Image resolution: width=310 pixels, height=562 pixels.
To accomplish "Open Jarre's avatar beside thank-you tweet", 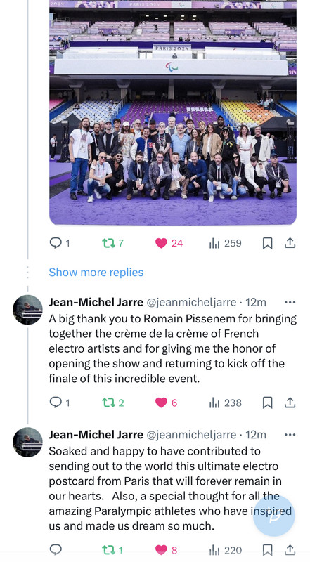I will (x=27, y=310).
